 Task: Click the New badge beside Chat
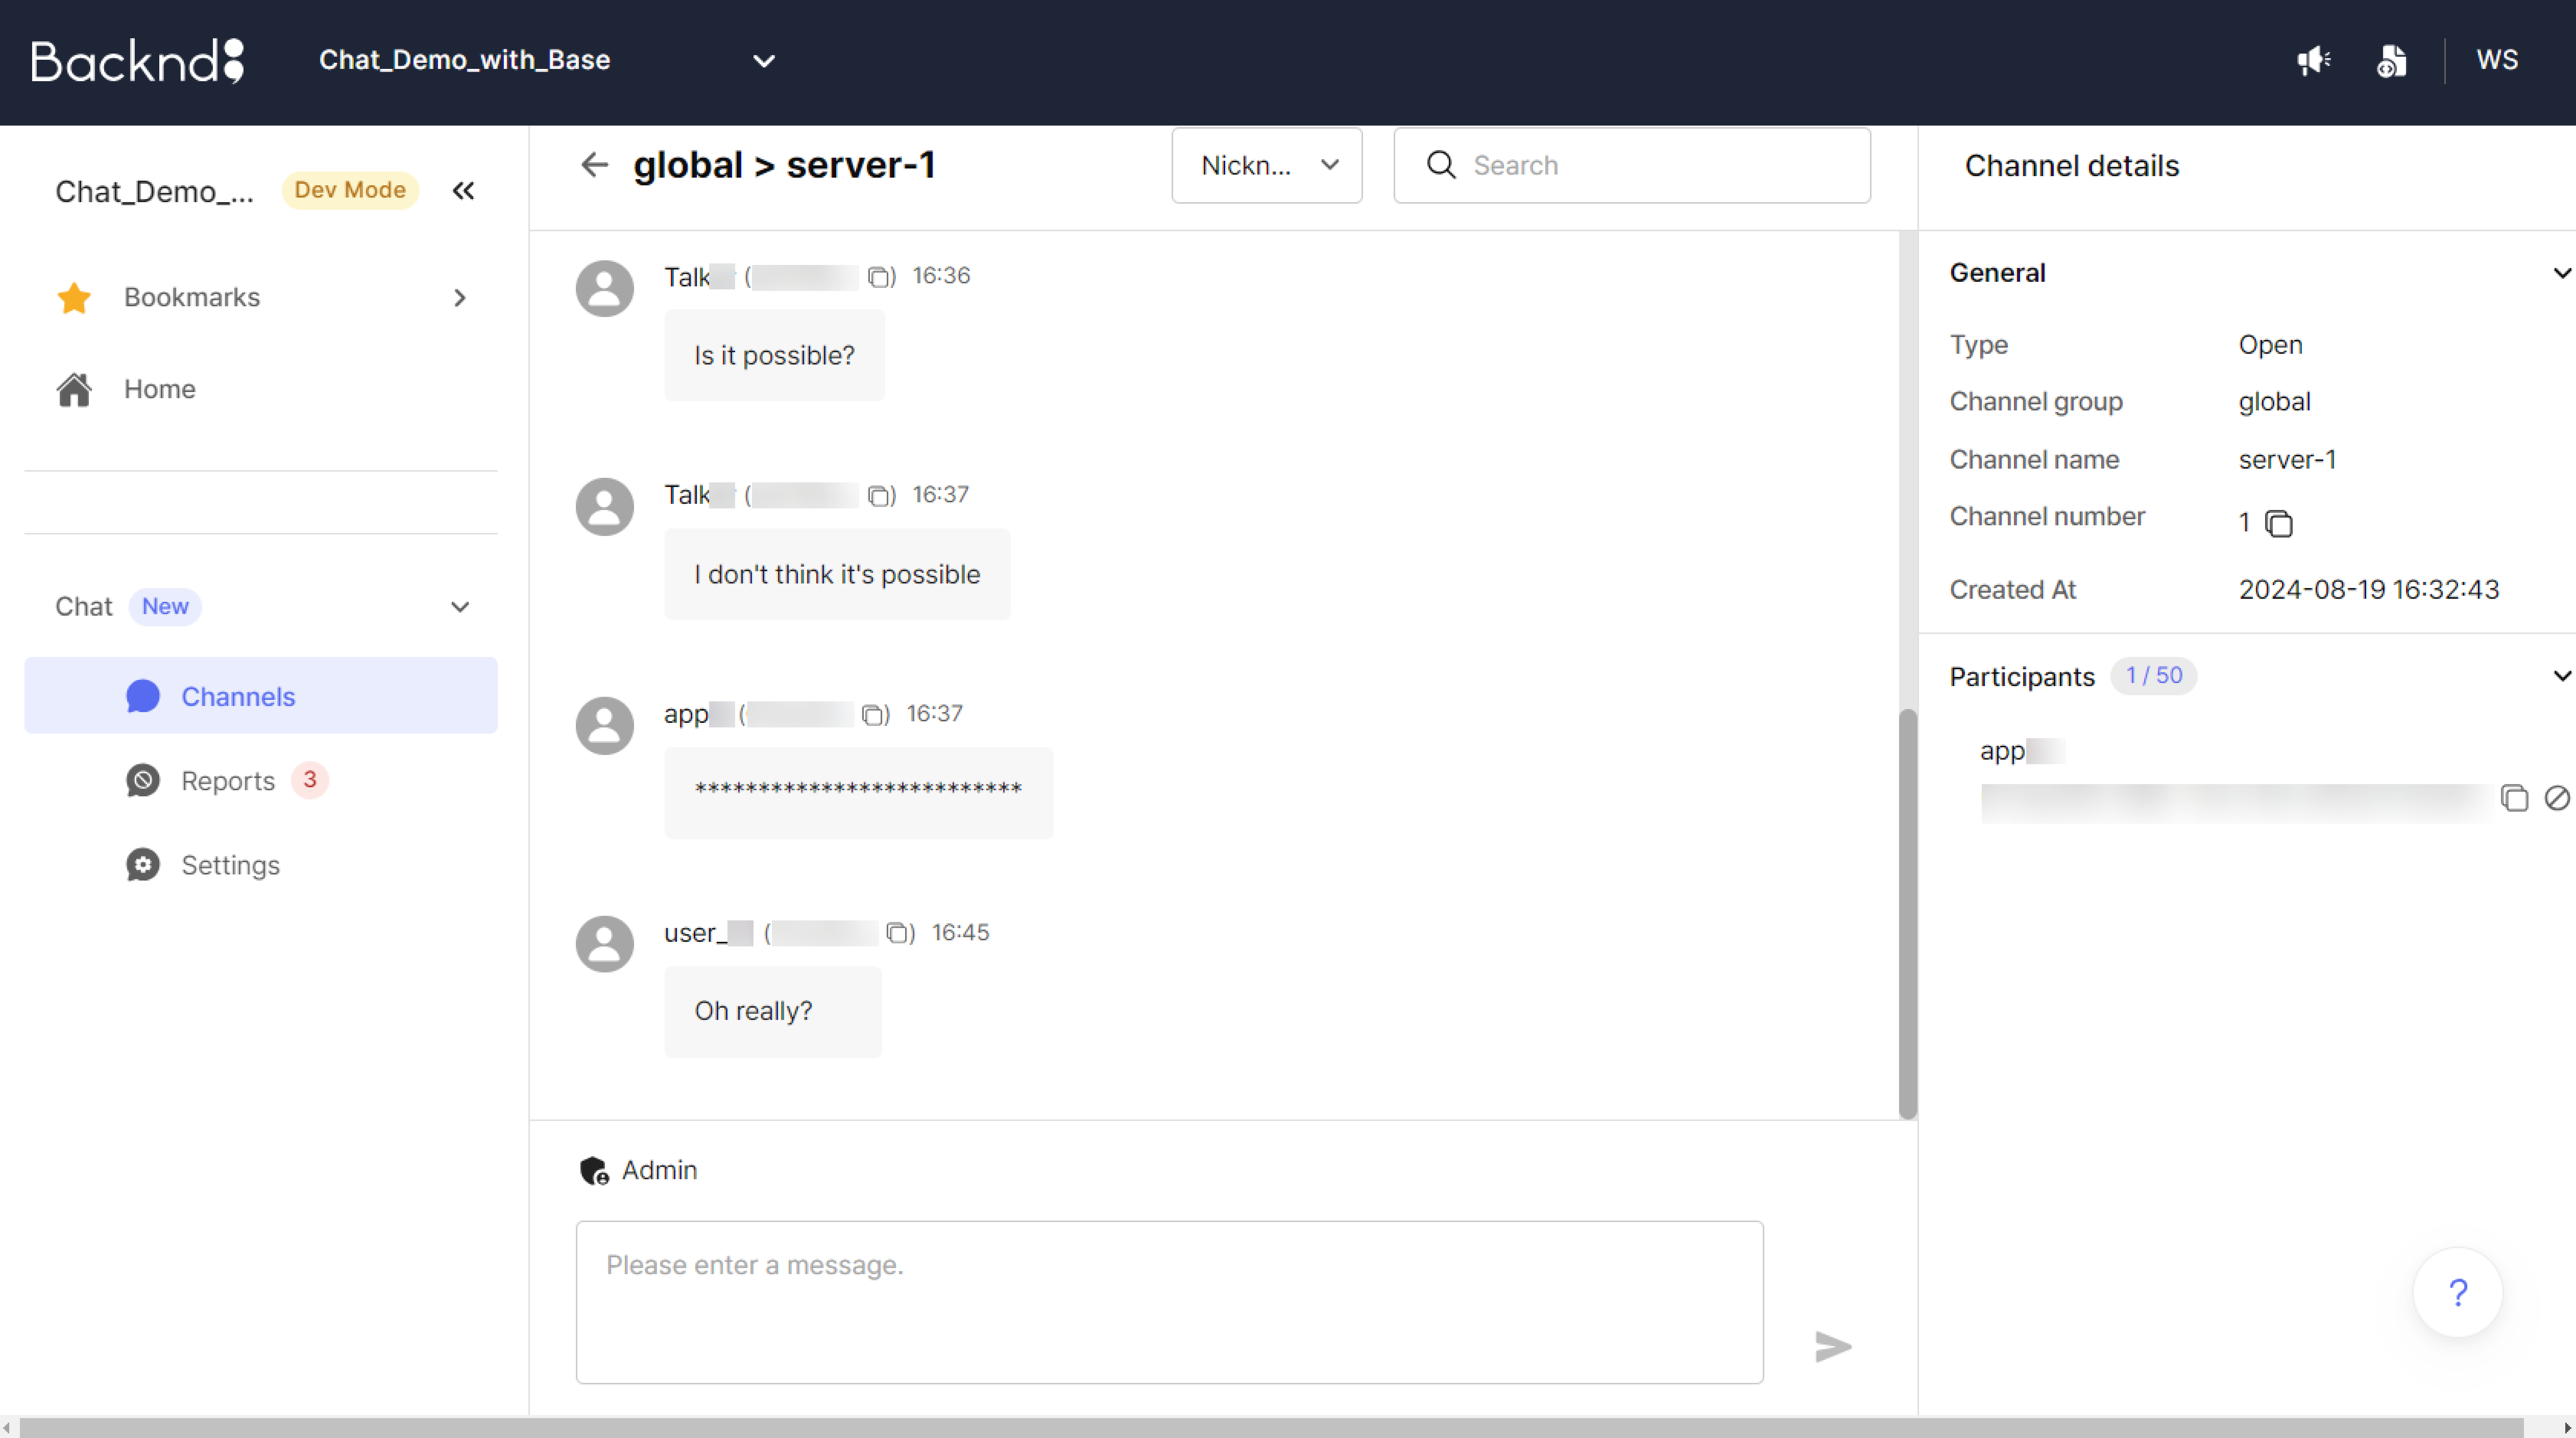[x=165, y=606]
